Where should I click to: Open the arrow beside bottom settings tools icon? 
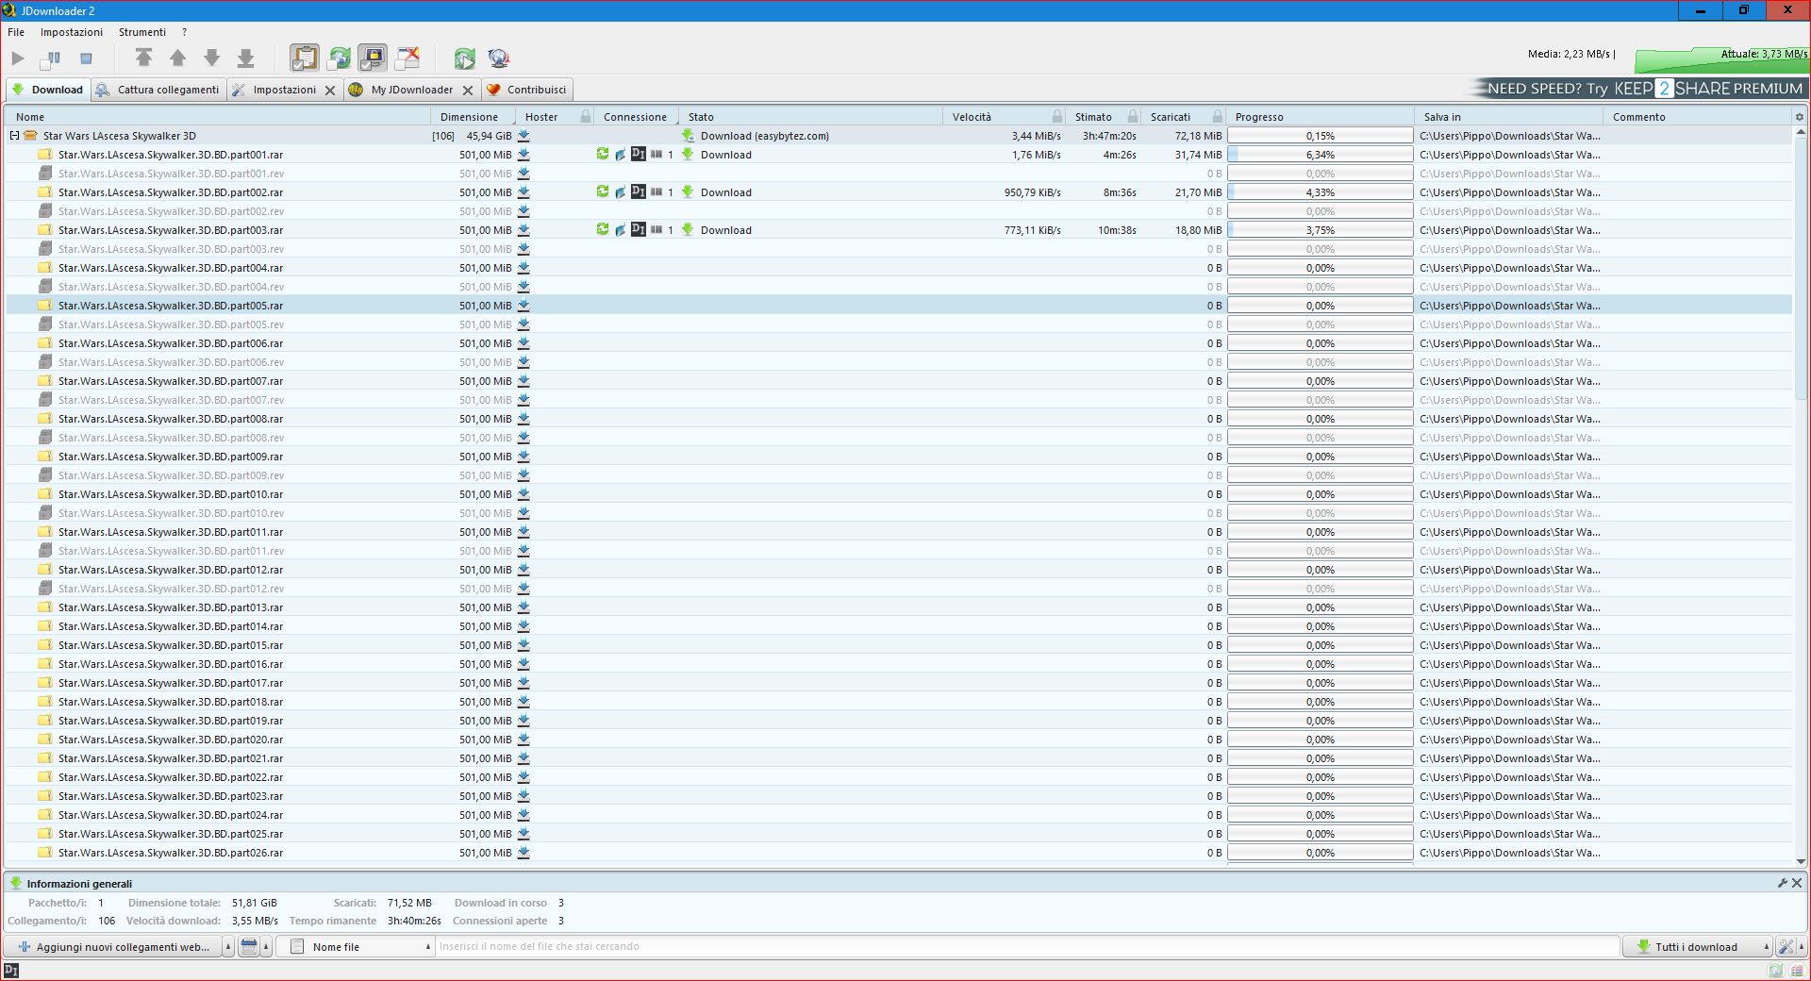(1801, 947)
